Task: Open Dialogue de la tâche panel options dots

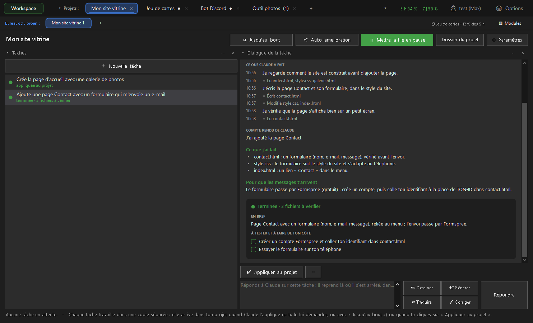Action: (x=513, y=53)
